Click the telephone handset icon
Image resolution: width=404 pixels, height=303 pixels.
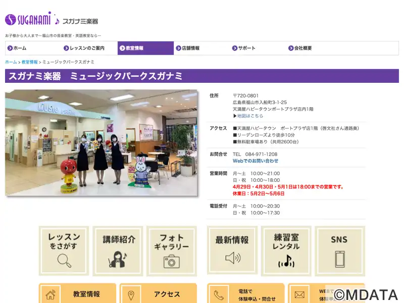(219, 295)
